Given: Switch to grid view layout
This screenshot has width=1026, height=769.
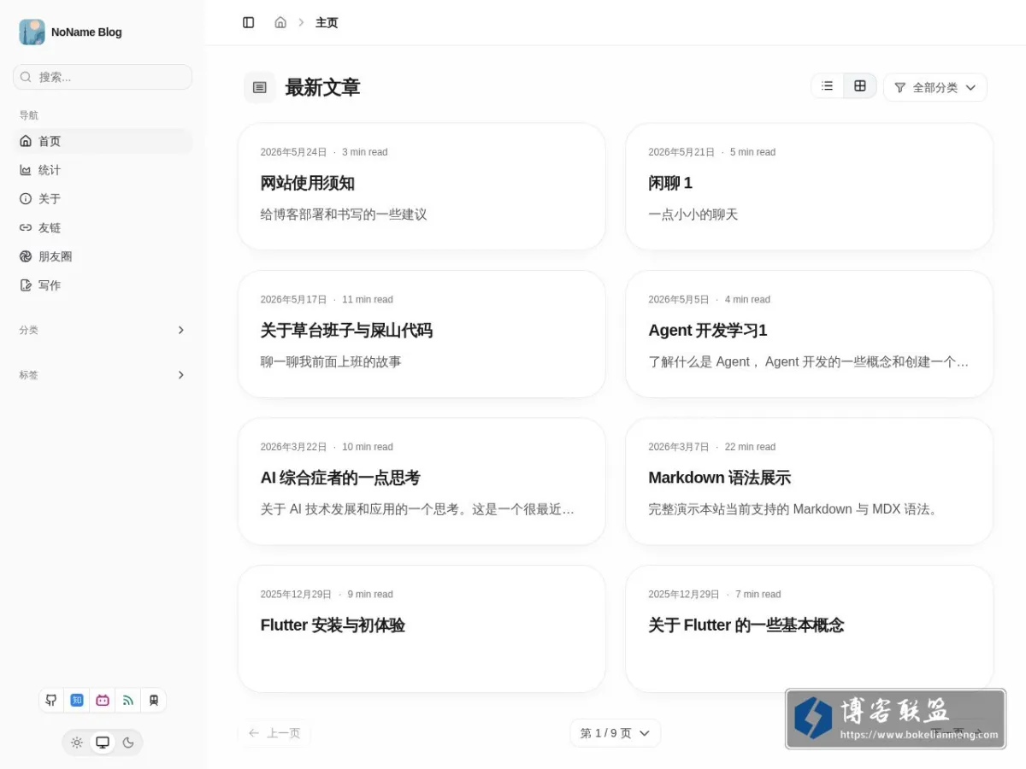Looking at the screenshot, I should 860,86.
